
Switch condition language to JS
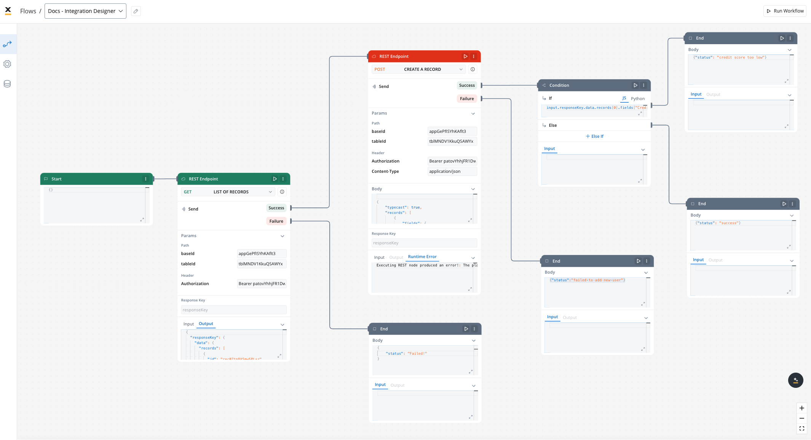click(x=624, y=98)
